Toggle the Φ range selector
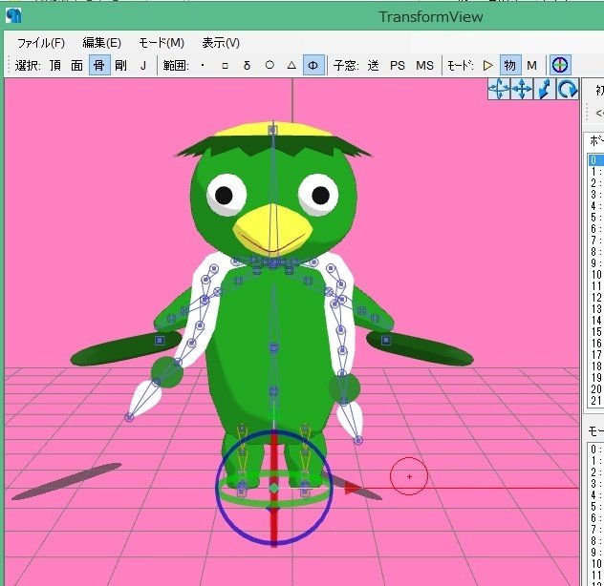 tap(313, 66)
